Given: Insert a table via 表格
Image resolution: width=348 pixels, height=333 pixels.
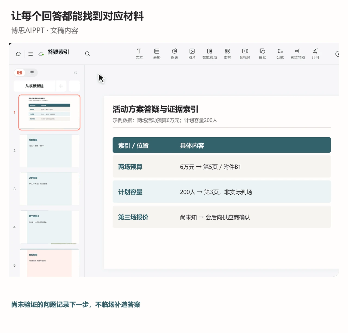Looking at the screenshot, I should tap(157, 54).
